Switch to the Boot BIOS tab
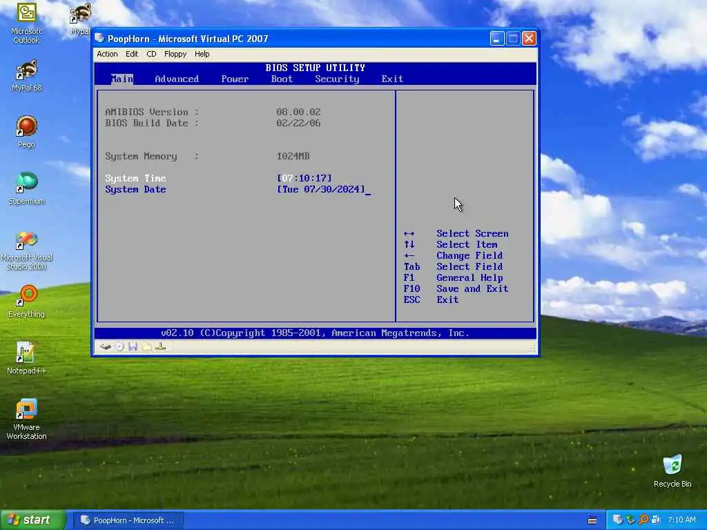 tap(282, 79)
